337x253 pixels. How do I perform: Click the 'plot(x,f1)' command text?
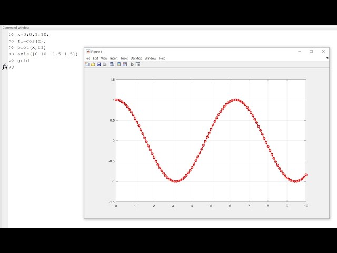point(32,47)
